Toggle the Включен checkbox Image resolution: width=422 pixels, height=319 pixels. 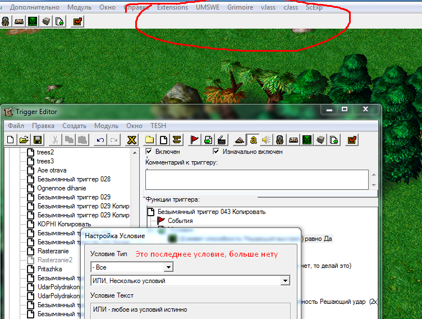point(149,151)
